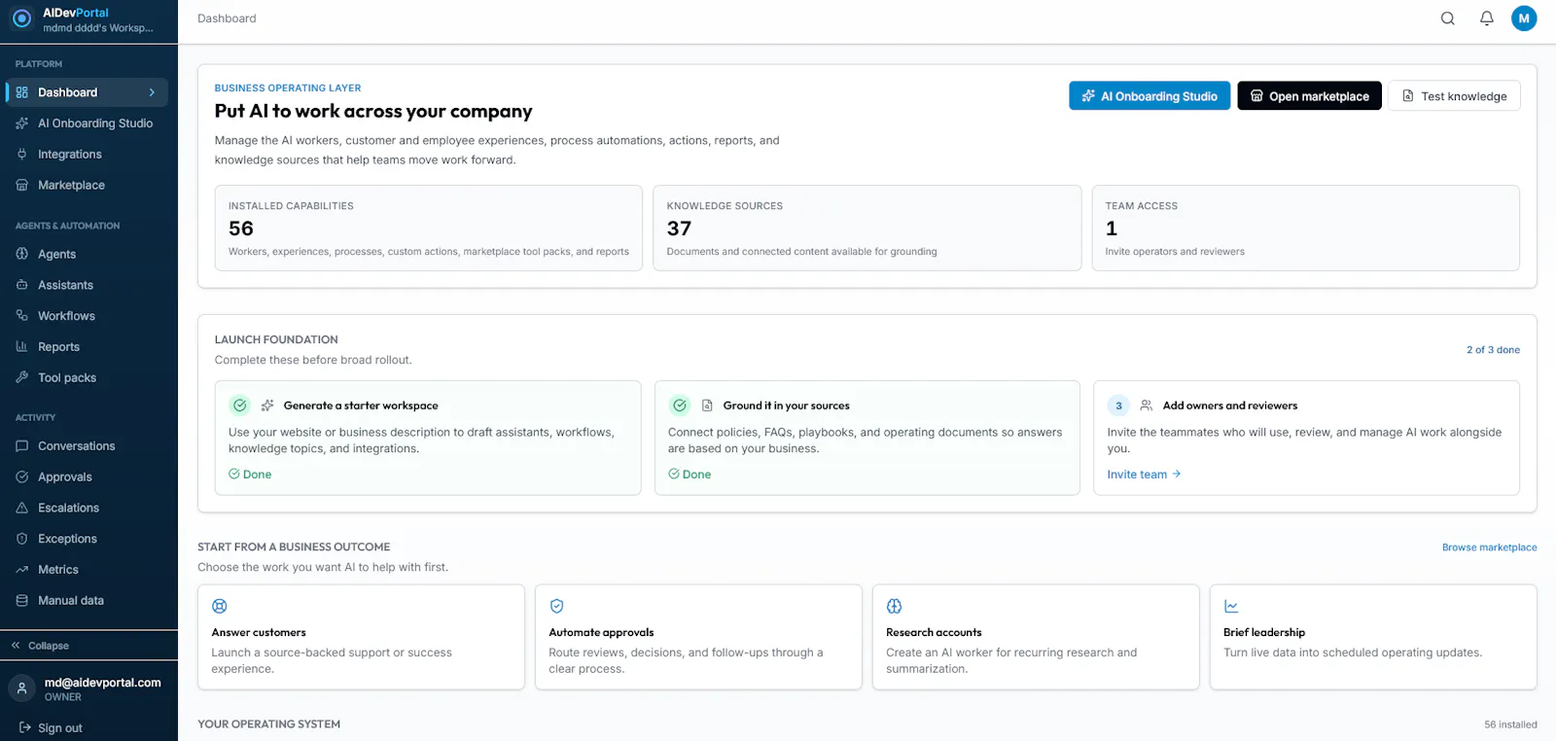Open the user avatar M menu

point(1524,18)
